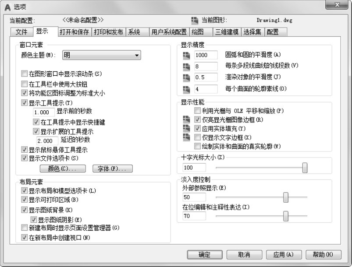The image size is (352, 267).
Task: Toggle 显示工具提示 checkbox
Action: (24, 103)
